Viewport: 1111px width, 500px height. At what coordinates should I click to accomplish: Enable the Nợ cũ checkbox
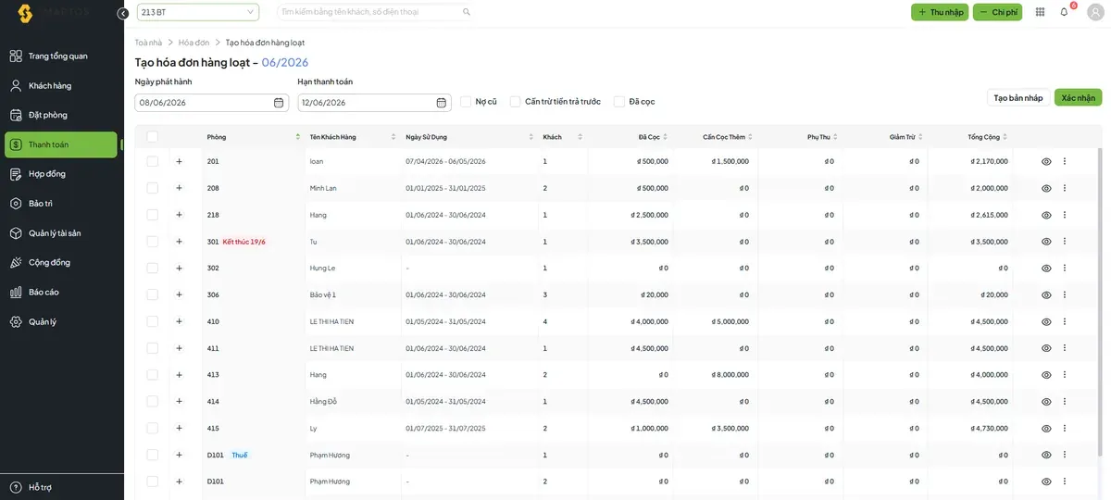point(466,102)
